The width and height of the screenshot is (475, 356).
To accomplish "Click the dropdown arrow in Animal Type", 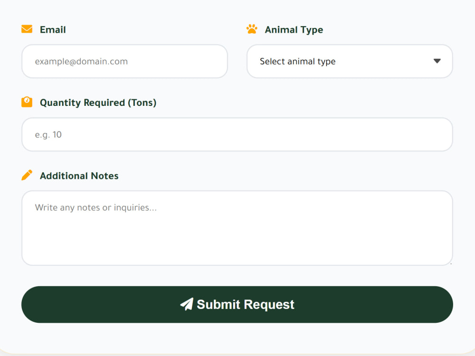I will tap(437, 61).
